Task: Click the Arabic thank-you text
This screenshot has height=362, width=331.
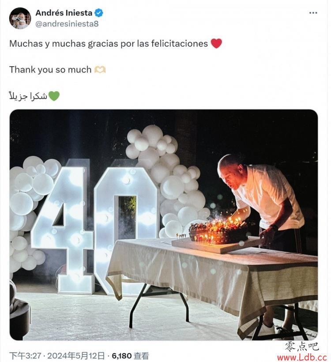Action: click(28, 96)
